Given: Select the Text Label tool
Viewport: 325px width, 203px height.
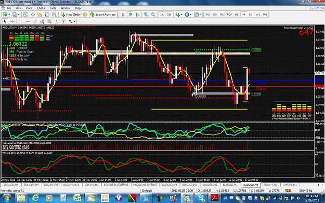Looking at the screenshot, I should 63,21.
